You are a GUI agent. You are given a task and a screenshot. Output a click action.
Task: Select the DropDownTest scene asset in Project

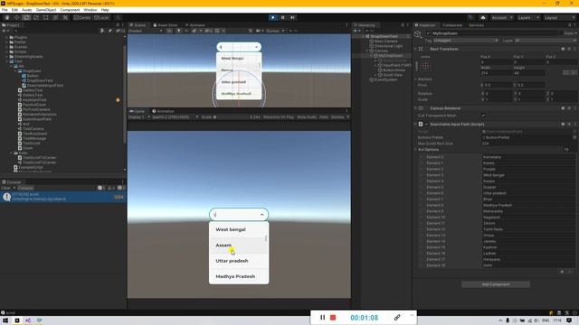click(x=40, y=80)
